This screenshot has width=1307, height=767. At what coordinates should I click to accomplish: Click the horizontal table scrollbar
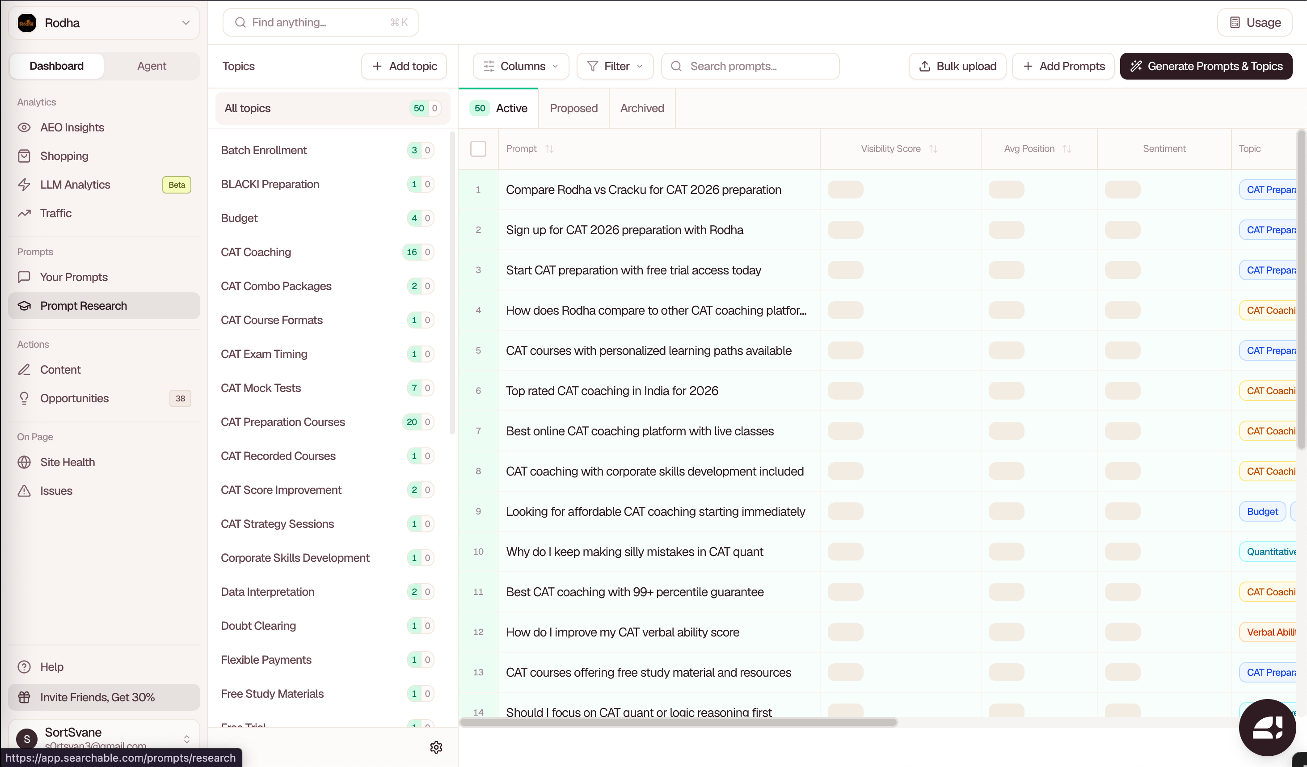point(679,722)
